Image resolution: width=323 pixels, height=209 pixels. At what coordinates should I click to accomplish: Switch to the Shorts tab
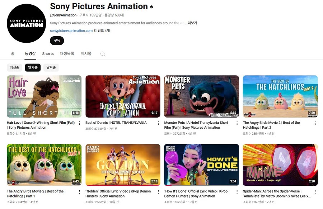point(48,54)
